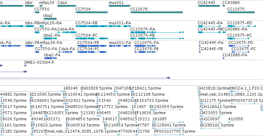Select protein CG13676-PB
The height and width of the screenshot is (136, 263).
point(145,52)
